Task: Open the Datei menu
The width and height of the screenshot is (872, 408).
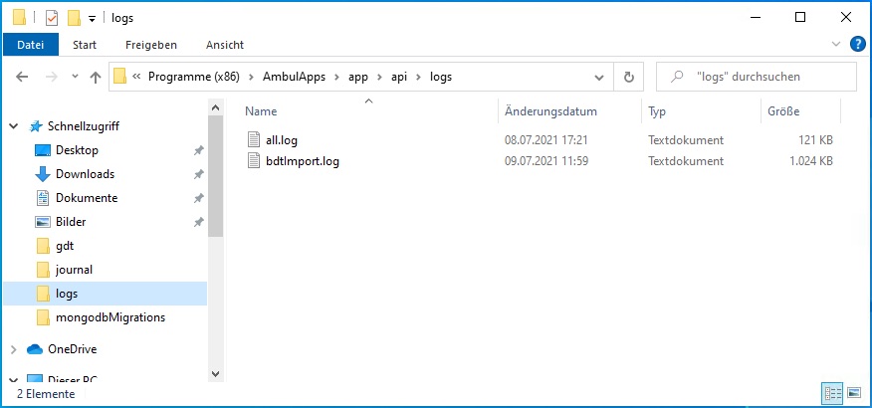Action: (31, 45)
